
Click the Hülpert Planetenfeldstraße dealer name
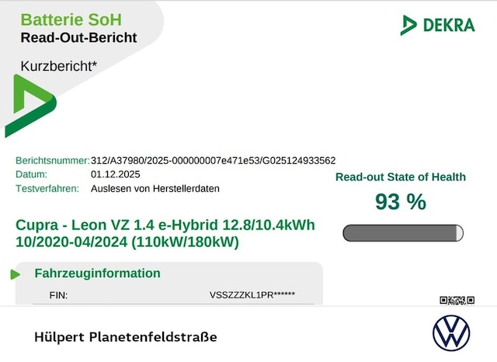[126, 337]
